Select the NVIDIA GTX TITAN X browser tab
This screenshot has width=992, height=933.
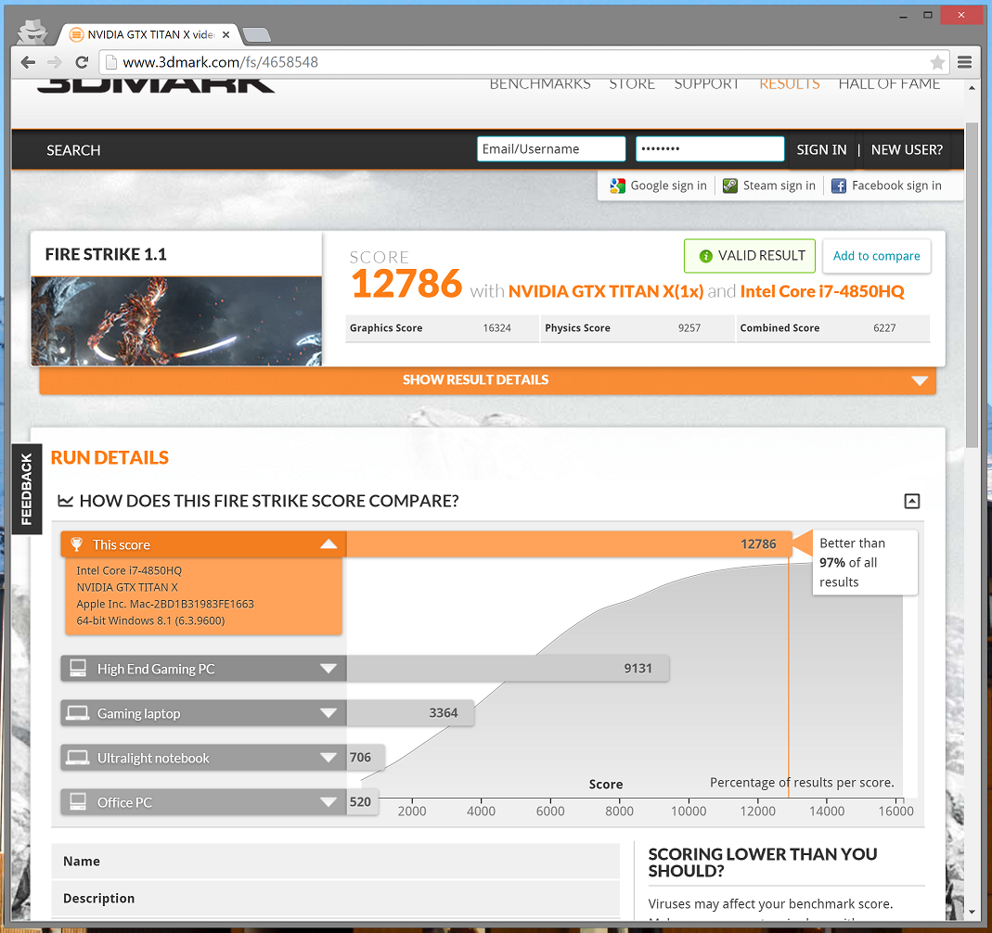(149, 34)
